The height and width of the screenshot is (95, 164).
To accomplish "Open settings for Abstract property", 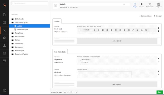I will coord(158,74).
